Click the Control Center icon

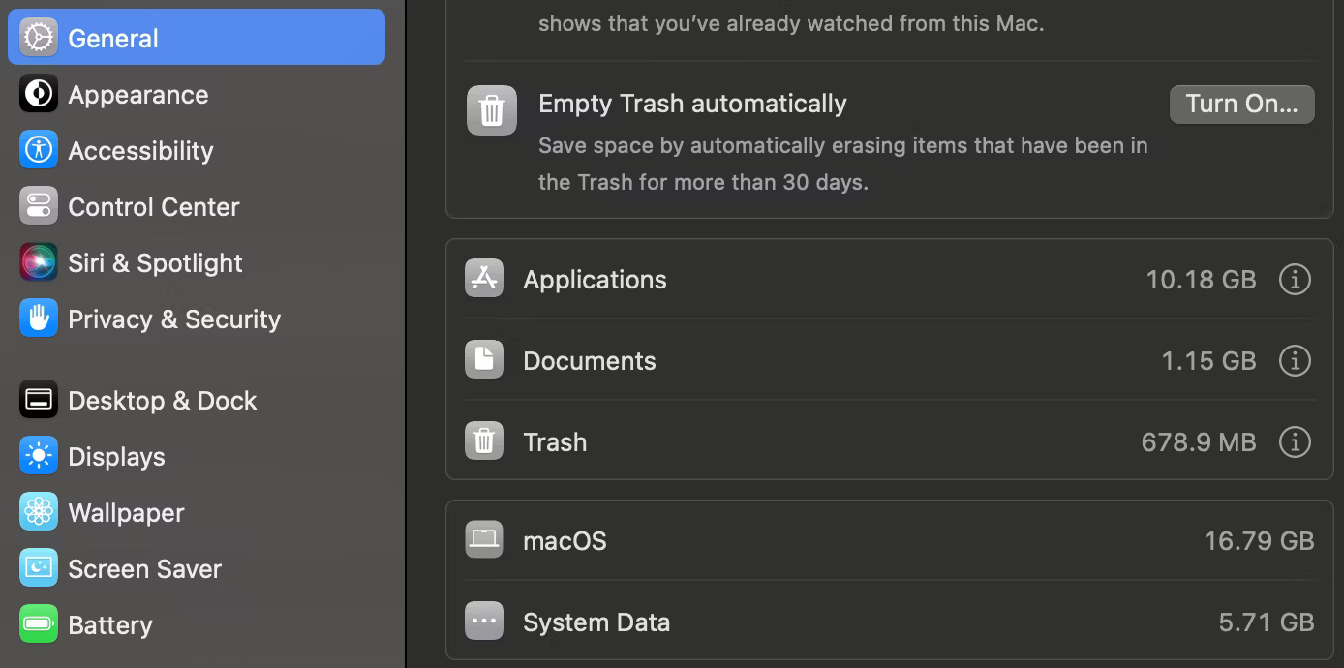(38, 206)
